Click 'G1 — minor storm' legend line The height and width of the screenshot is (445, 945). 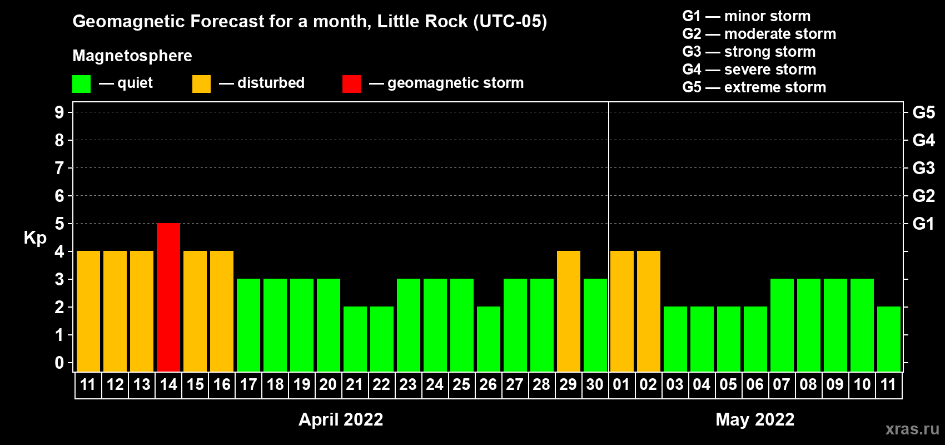pos(747,16)
